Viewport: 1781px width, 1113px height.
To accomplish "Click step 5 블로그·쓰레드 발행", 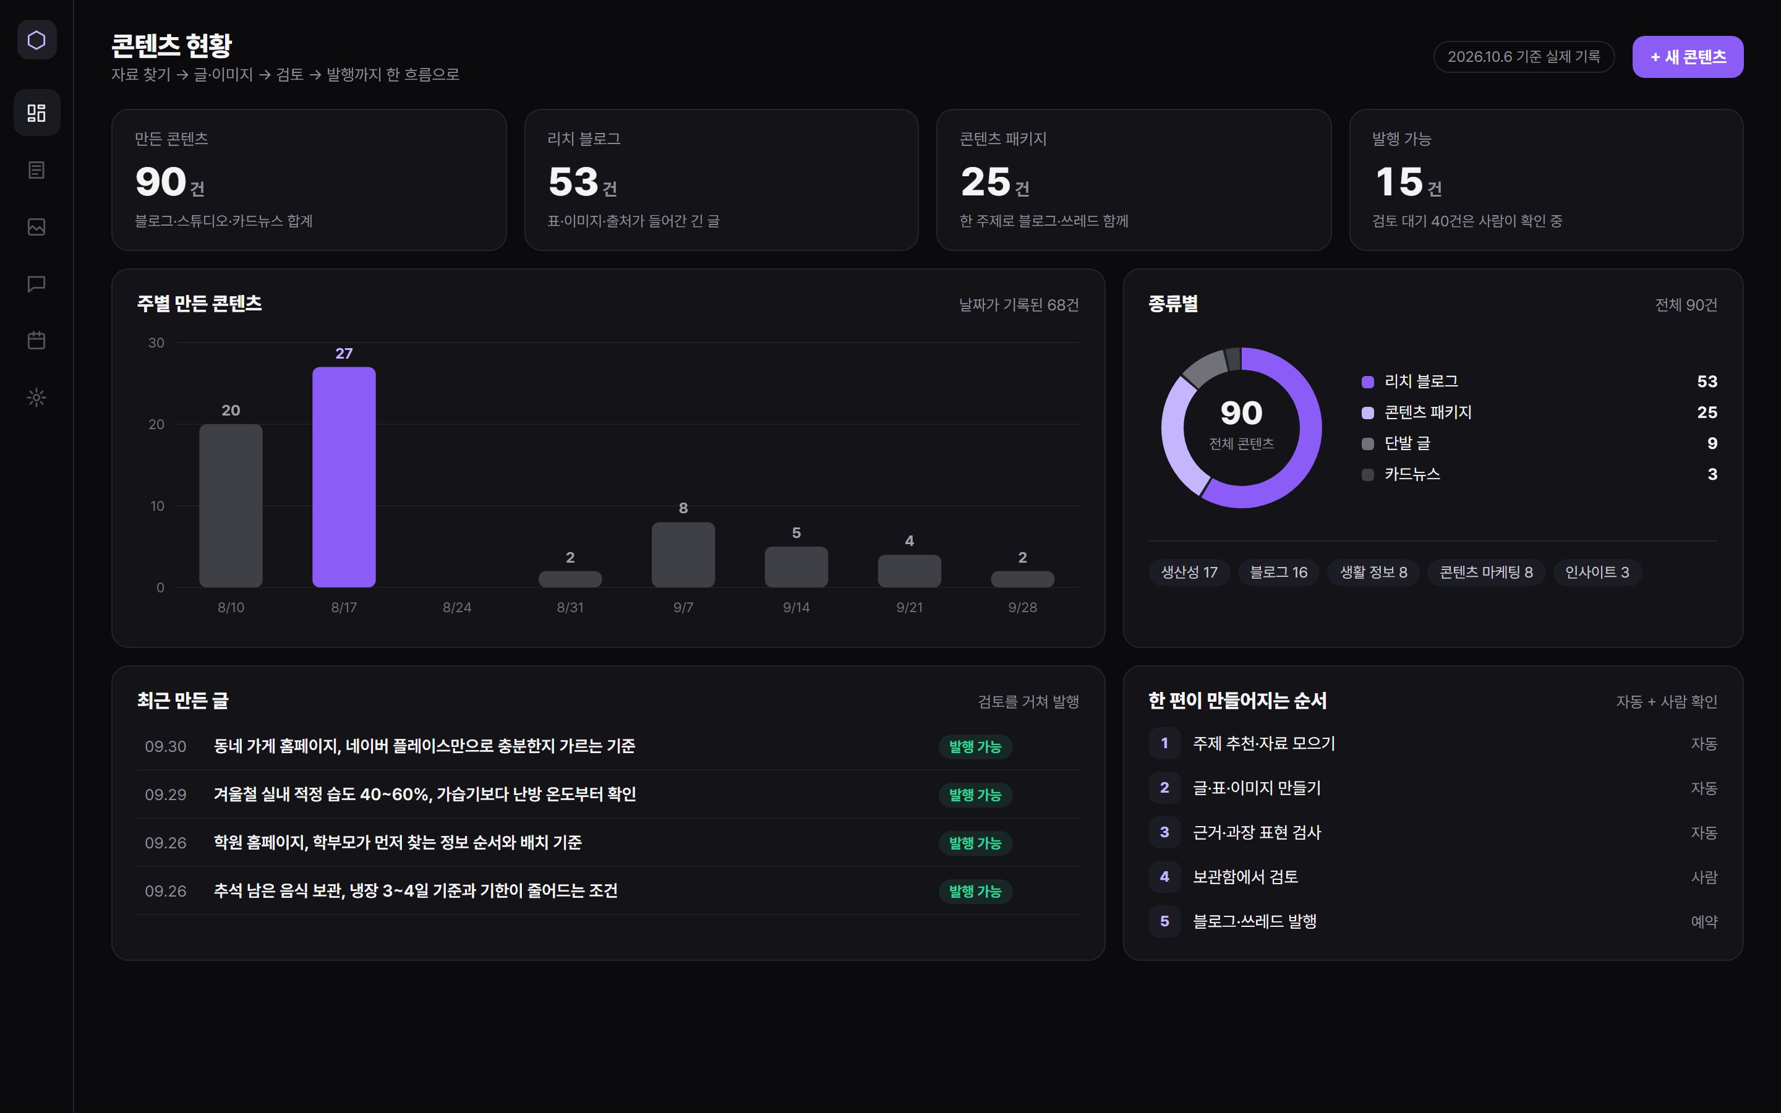I will coord(1433,921).
